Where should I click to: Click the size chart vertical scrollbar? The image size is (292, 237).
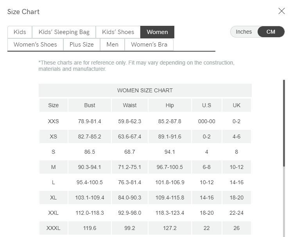pos(284,123)
